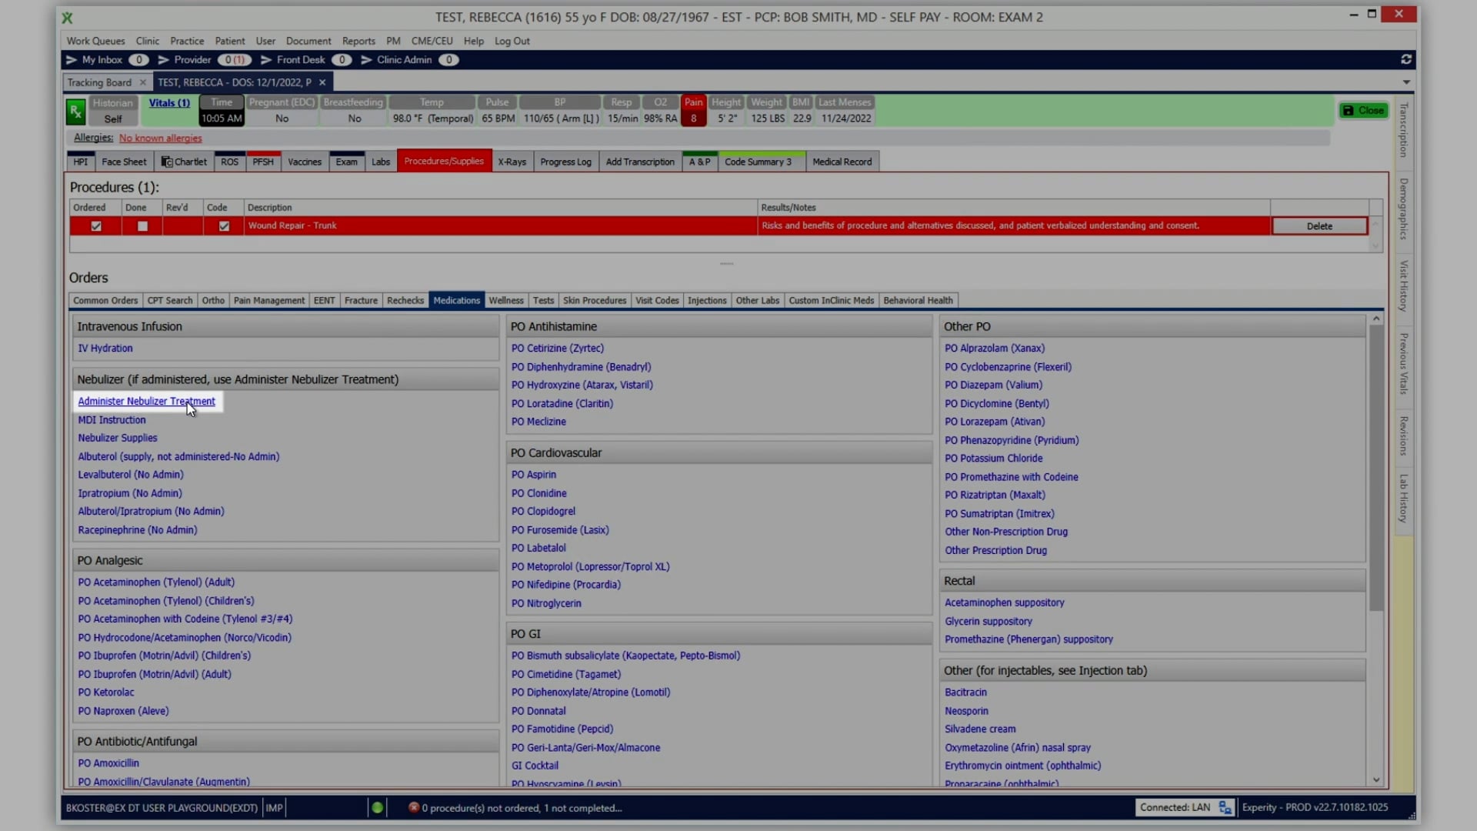Screen dimensions: 1477x831
Task: Click the lock icon on the Close button
Action: (x=1349, y=110)
